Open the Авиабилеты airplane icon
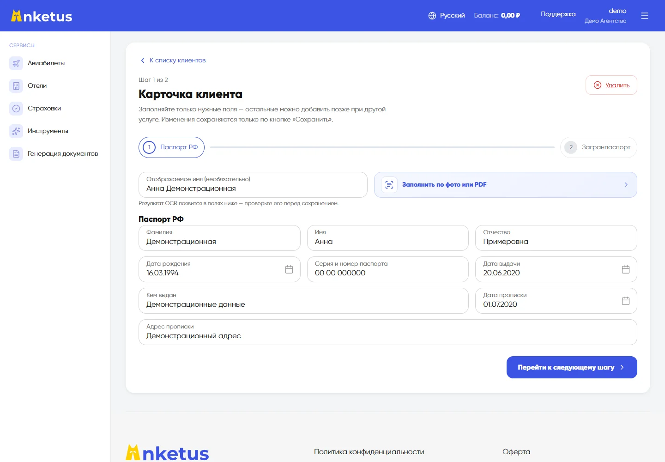 click(x=16, y=63)
